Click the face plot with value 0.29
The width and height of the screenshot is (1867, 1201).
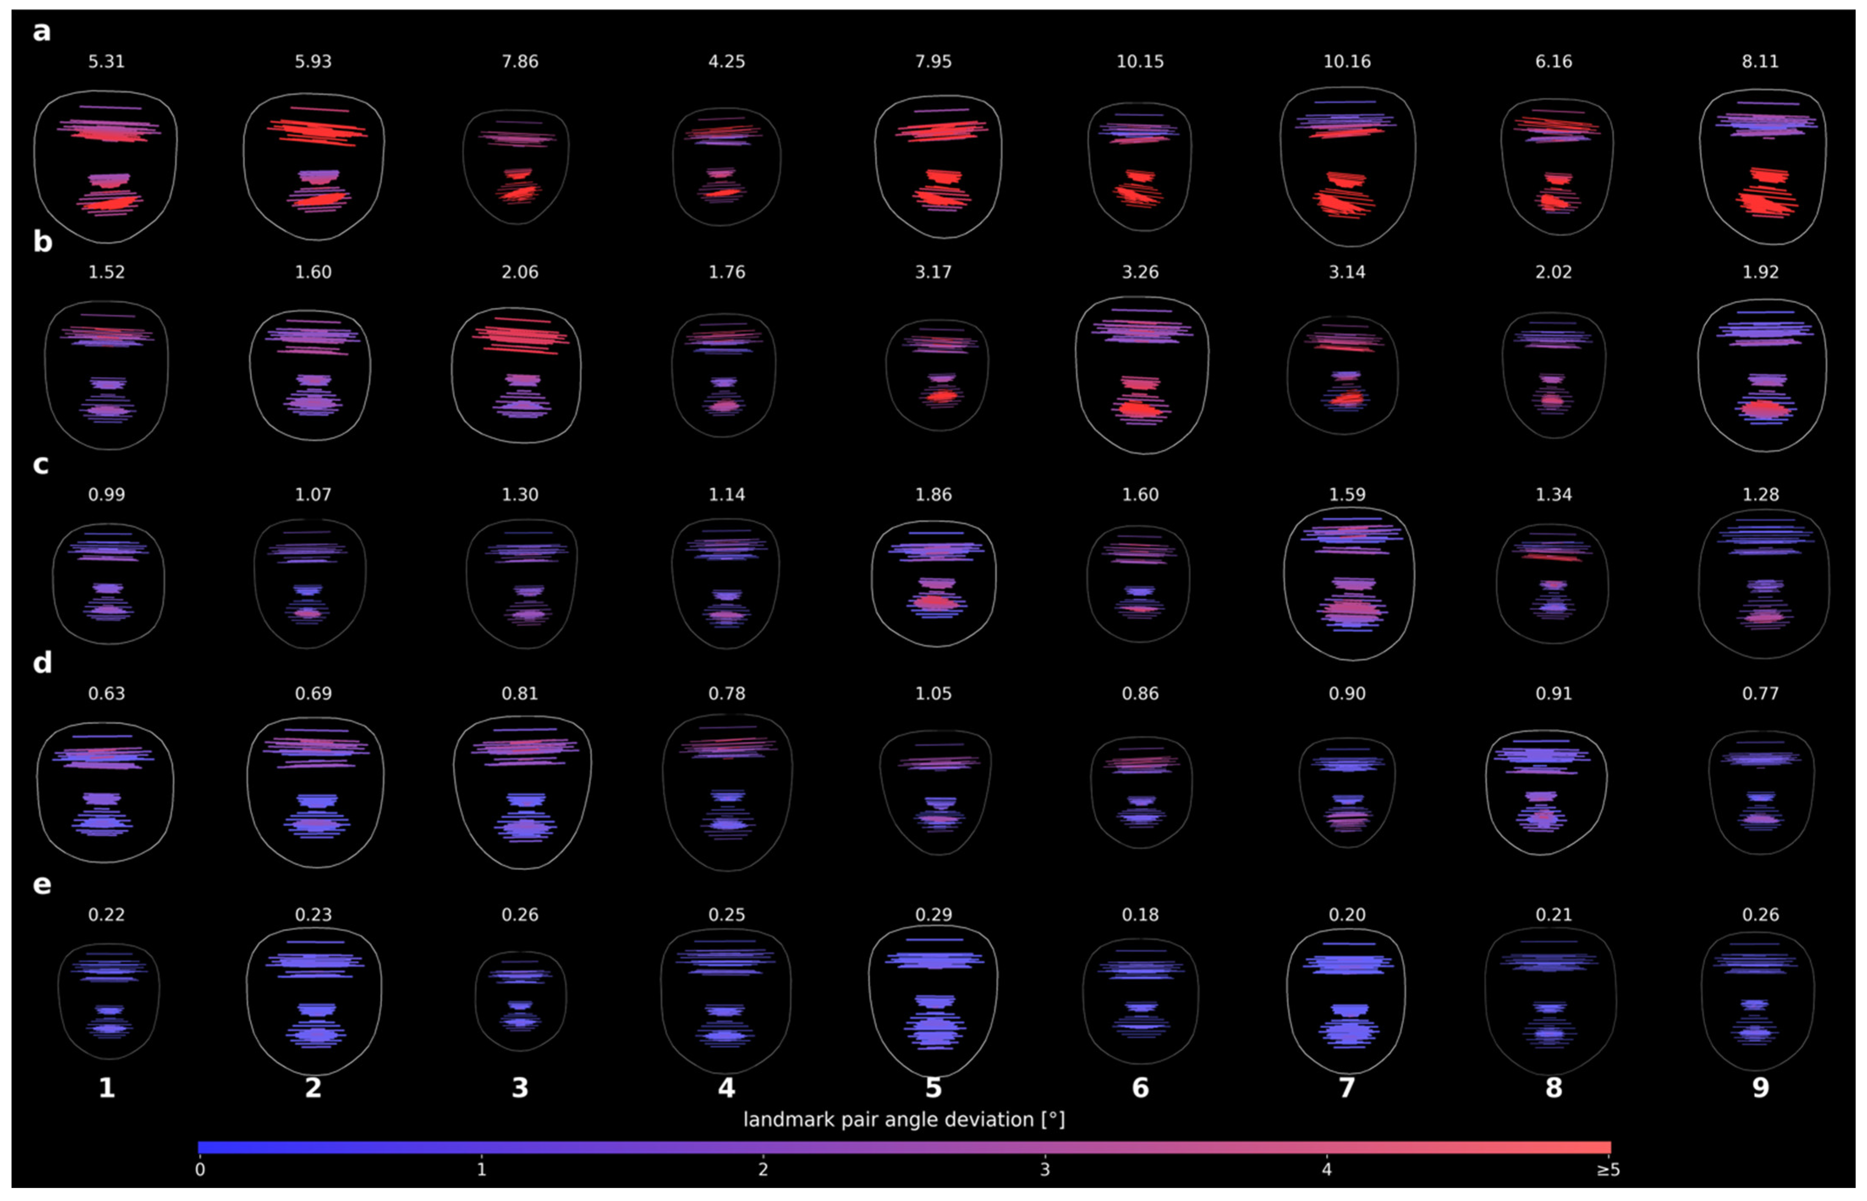(934, 1000)
